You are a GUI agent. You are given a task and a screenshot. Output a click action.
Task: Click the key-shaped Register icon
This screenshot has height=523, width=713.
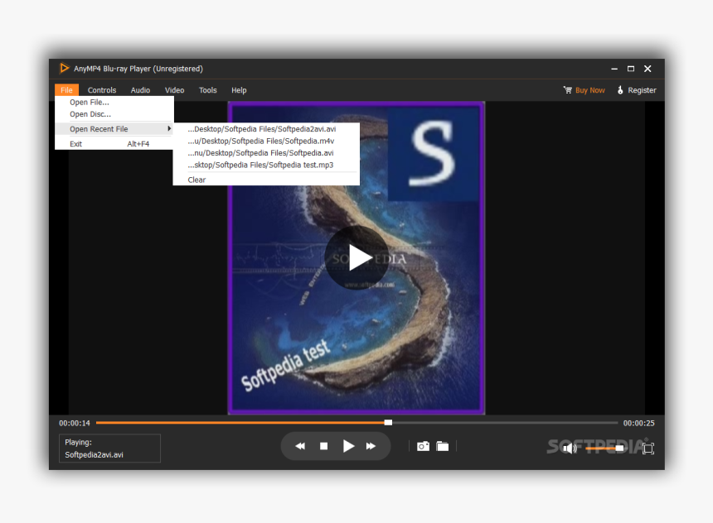tap(619, 90)
